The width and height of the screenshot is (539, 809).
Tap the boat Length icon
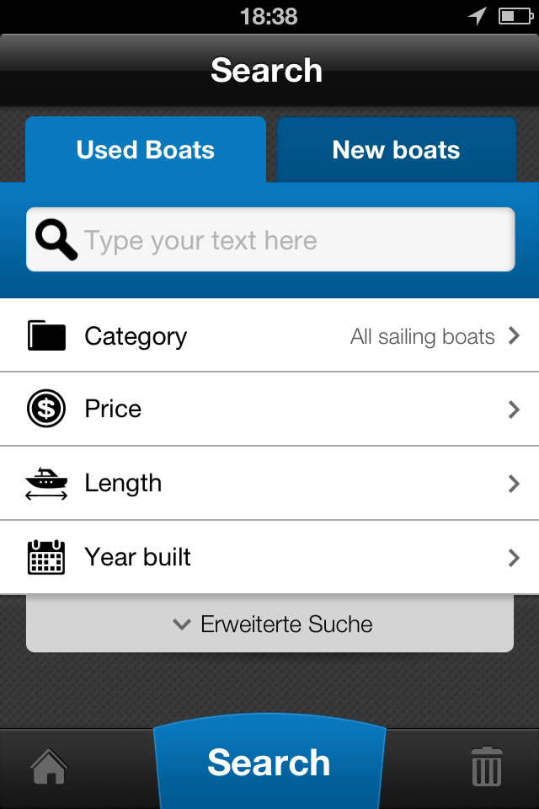coord(46,484)
